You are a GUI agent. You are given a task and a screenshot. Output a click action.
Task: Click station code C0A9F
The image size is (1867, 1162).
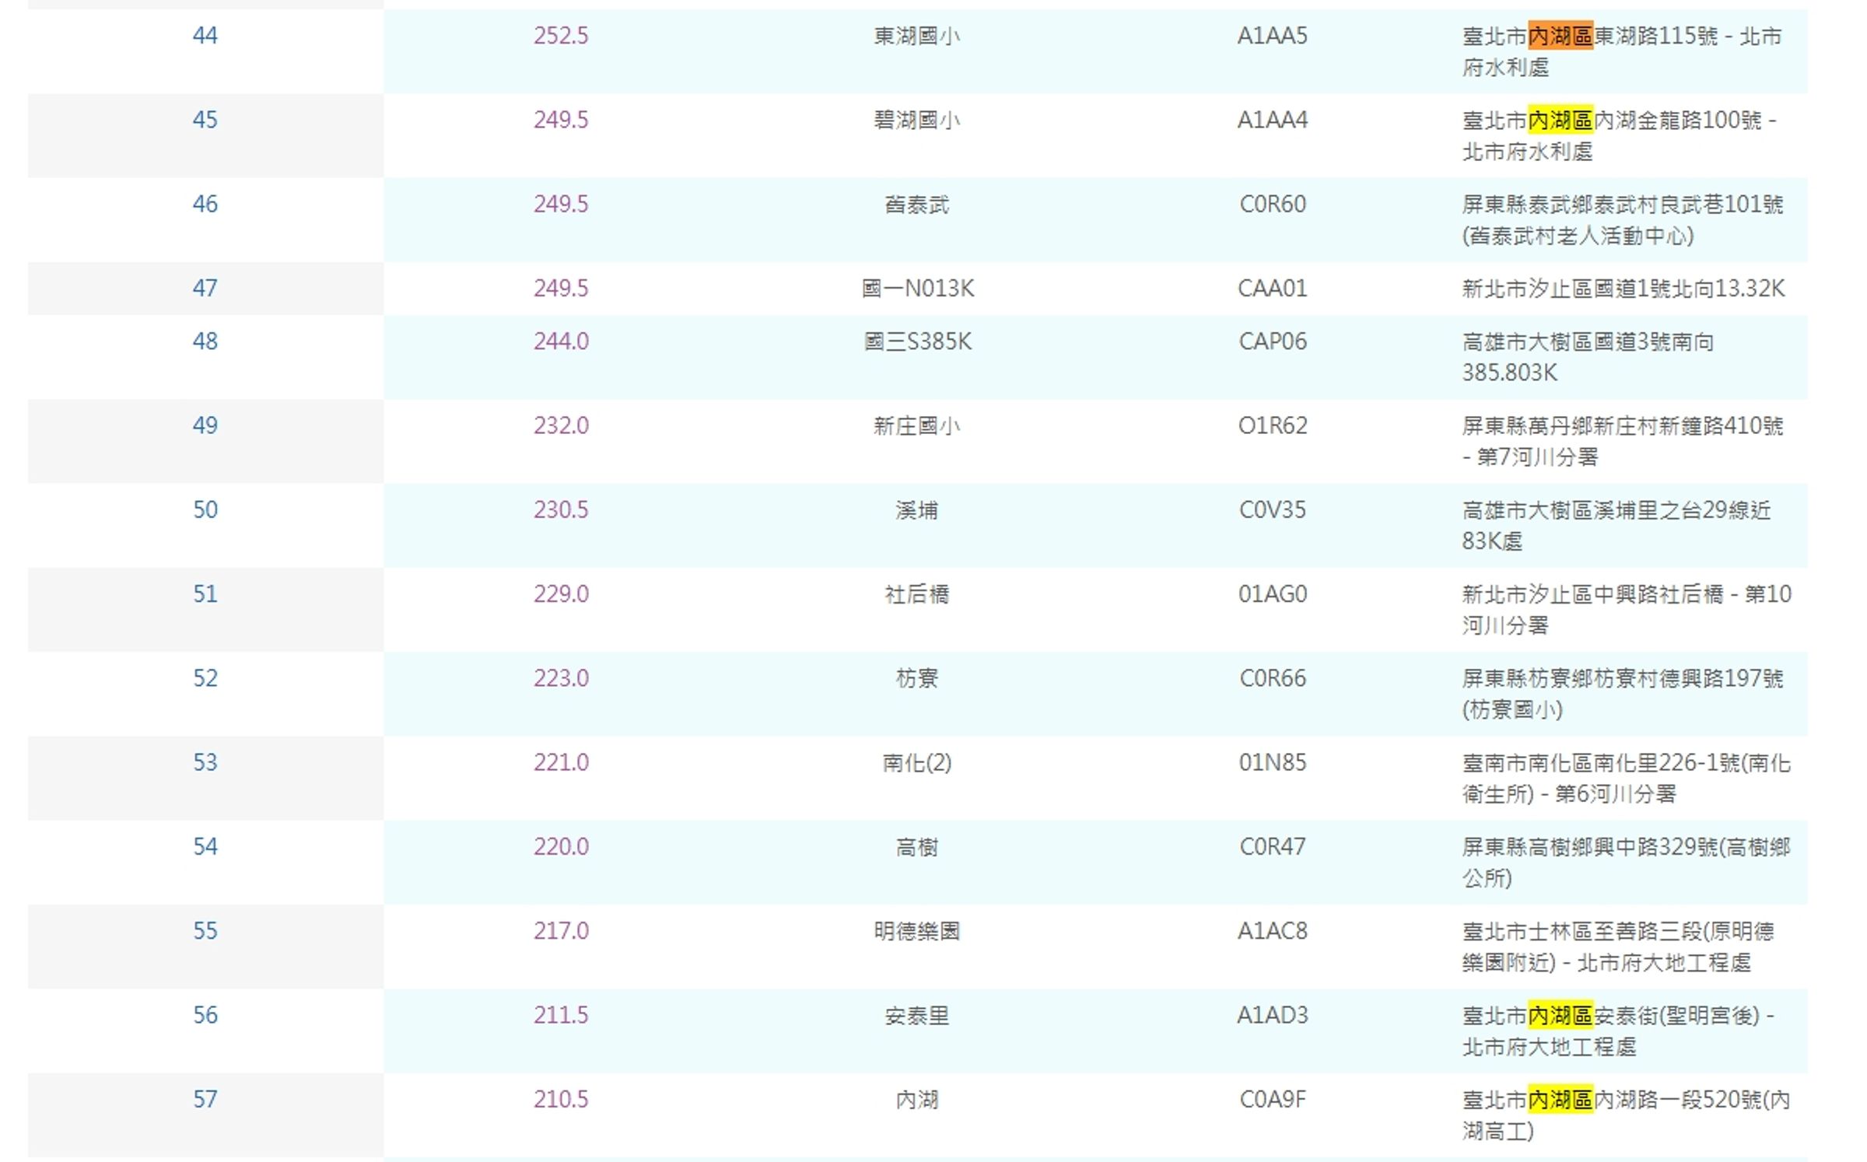coord(1273,1100)
